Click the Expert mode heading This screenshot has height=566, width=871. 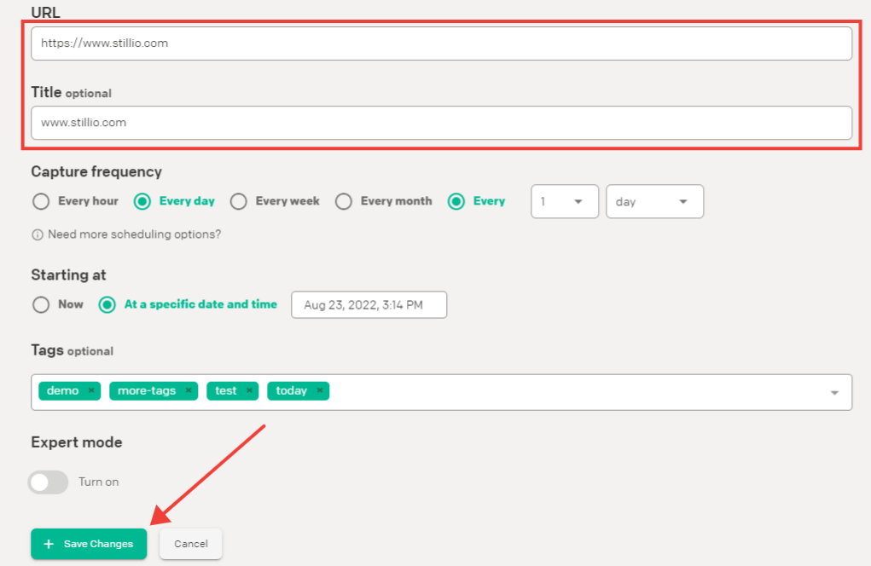[x=77, y=442]
